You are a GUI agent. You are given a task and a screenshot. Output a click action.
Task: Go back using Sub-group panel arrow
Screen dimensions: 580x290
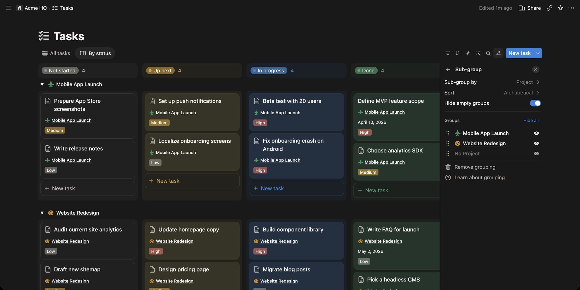[448, 69]
